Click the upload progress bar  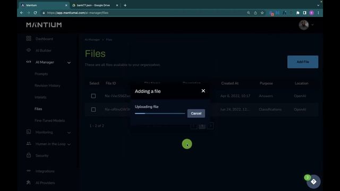pos(160,113)
